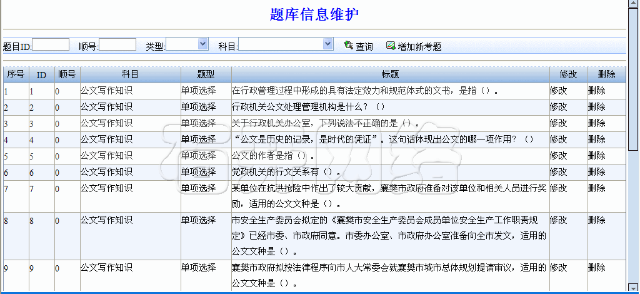Image resolution: width=640 pixels, height=294 pixels.
Task: Click the 题型 column header
Action: tap(206, 74)
